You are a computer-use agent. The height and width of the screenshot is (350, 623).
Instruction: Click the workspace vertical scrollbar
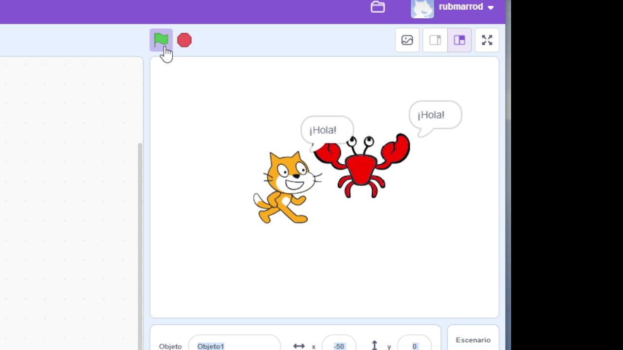(140, 245)
